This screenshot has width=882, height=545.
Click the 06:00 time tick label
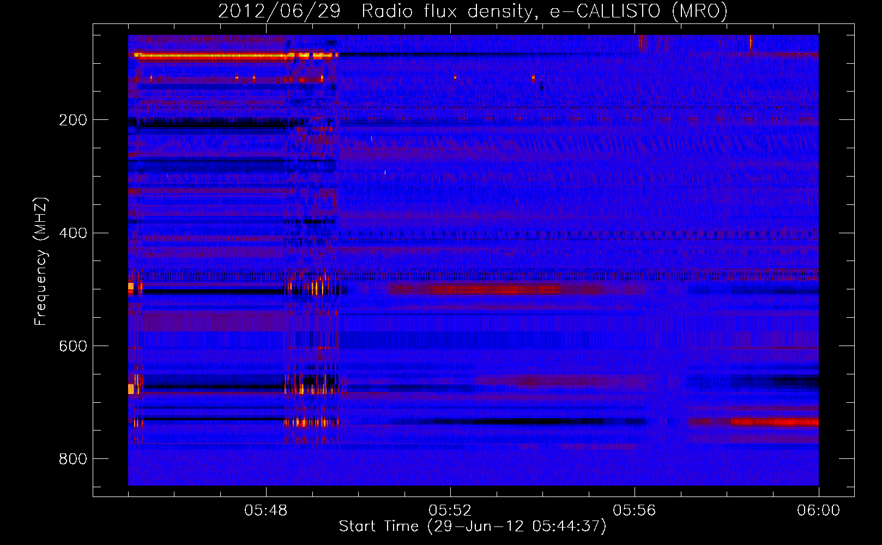pos(819,511)
